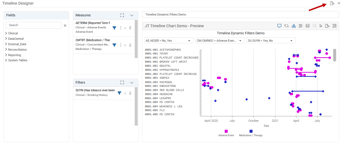Expand the External_Data tree node
The width and height of the screenshot is (341, 143).
(6, 44)
